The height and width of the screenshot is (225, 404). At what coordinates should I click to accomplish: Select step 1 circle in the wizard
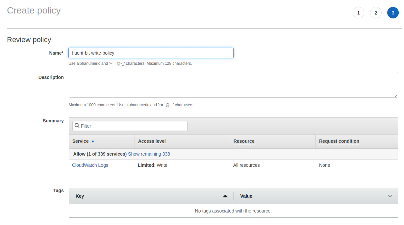pos(358,12)
